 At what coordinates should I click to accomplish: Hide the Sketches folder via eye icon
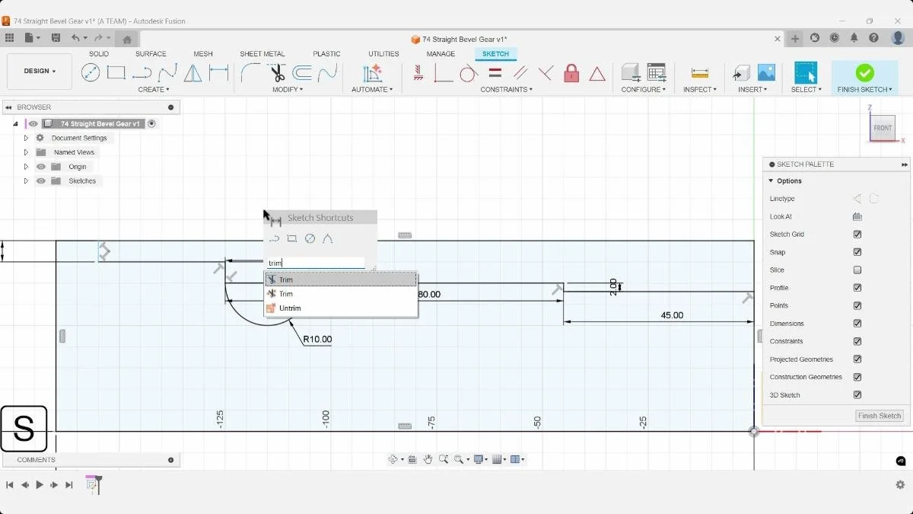click(x=41, y=181)
